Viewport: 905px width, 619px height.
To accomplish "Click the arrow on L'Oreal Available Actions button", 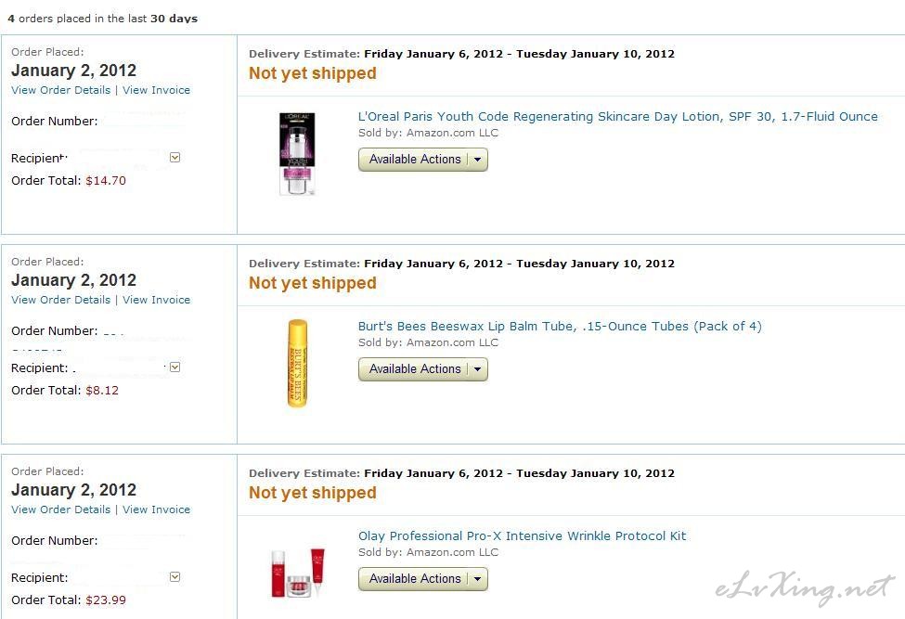I will click(x=477, y=160).
